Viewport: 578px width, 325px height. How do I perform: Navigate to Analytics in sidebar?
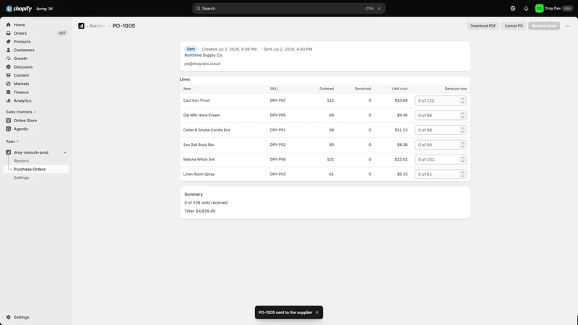(x=35, y=100)
